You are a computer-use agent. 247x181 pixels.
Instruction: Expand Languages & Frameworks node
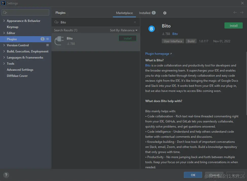(x=4, y=57)
